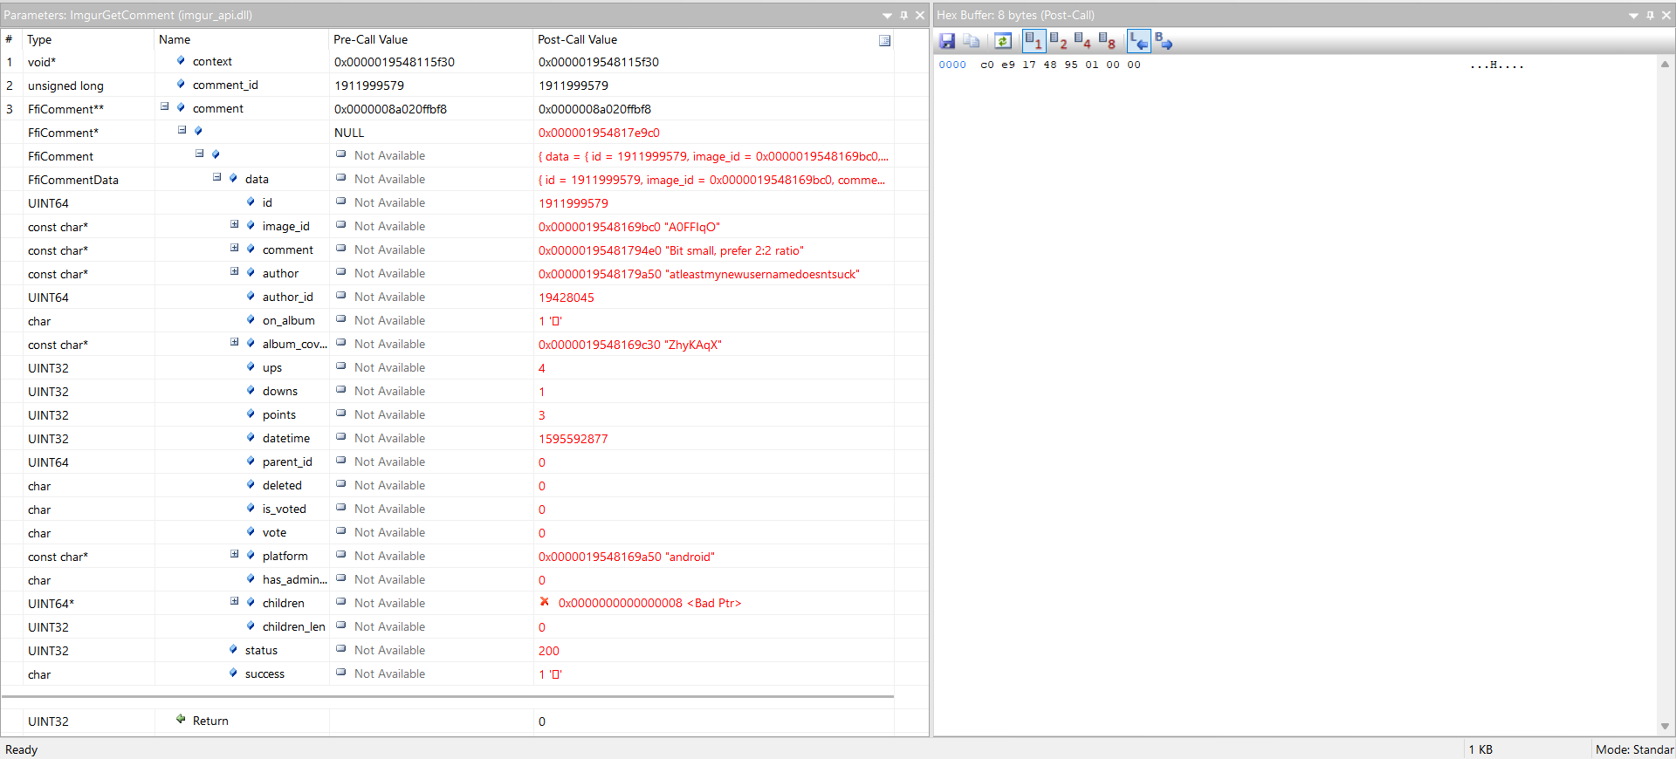This screenshot has height=759, width=1676.
Task: Select 8-byte grouping in hex buffer
Action: (1107, 41)
